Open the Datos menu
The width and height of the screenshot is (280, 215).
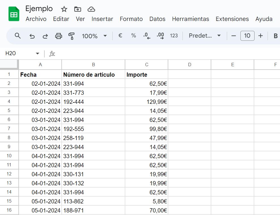pyautogui.click(x=157, y=19)
